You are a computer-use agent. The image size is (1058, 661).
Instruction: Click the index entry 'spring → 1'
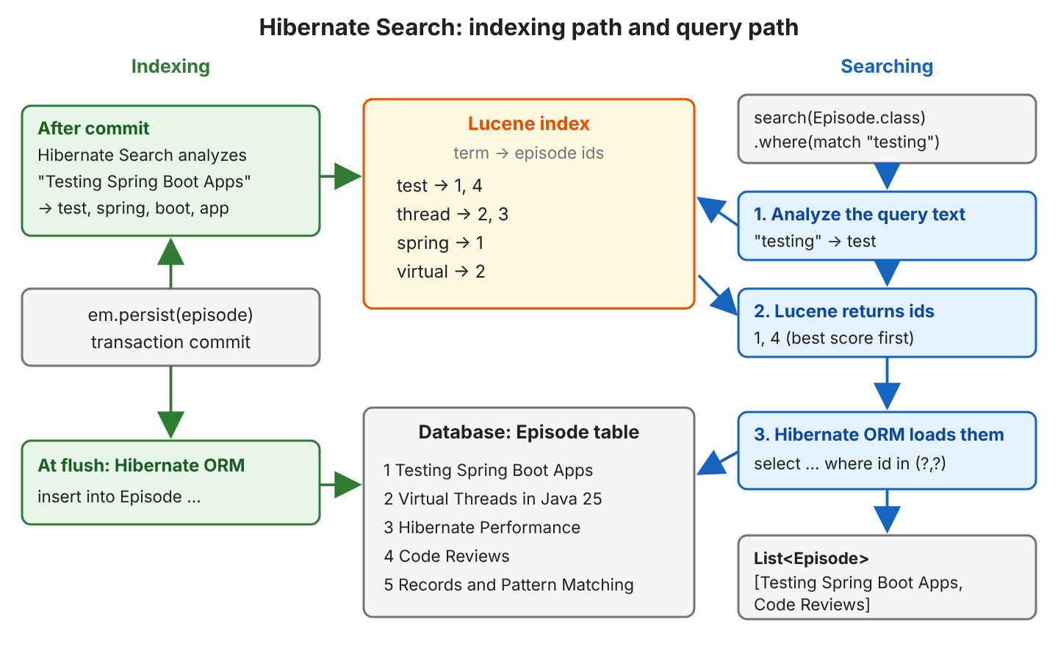click(440, 243)
